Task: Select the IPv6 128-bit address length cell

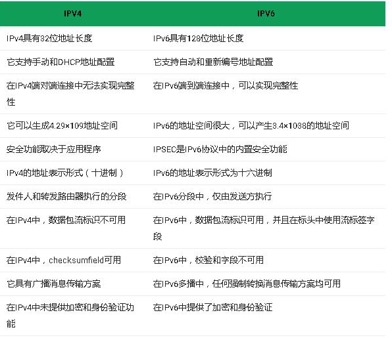Action: click(x=199, y=39)
